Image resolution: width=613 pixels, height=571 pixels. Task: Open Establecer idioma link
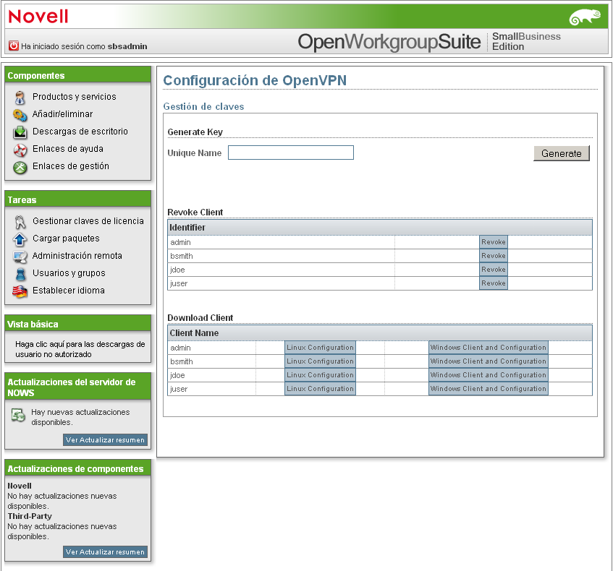(69, 290)
